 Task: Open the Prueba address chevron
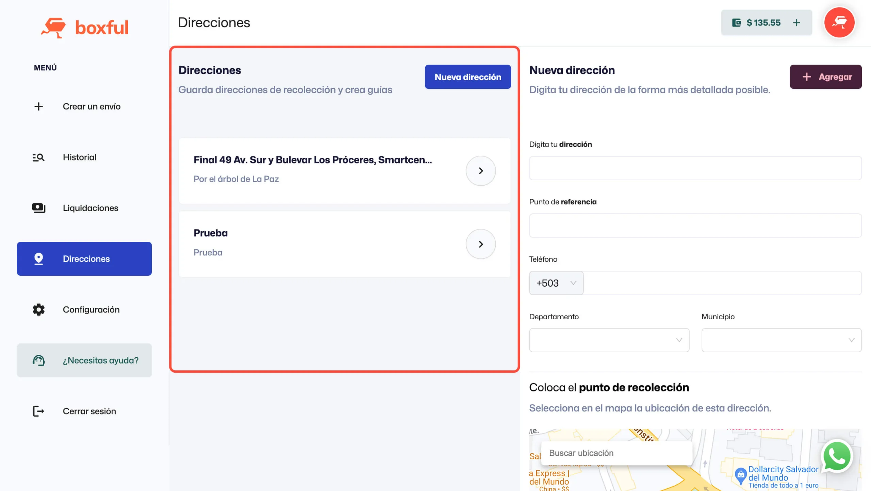[480, 244]
